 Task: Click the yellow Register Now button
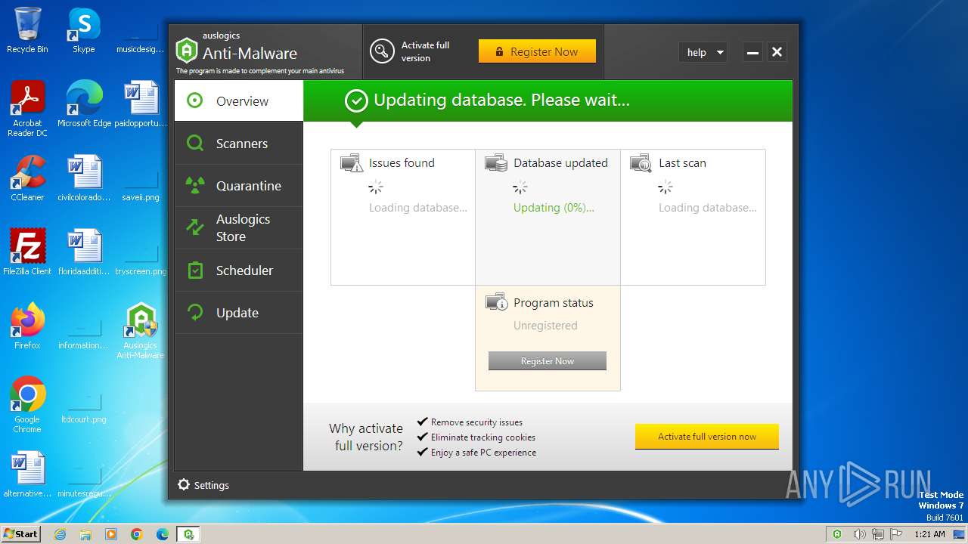click(x=537, y=51)
